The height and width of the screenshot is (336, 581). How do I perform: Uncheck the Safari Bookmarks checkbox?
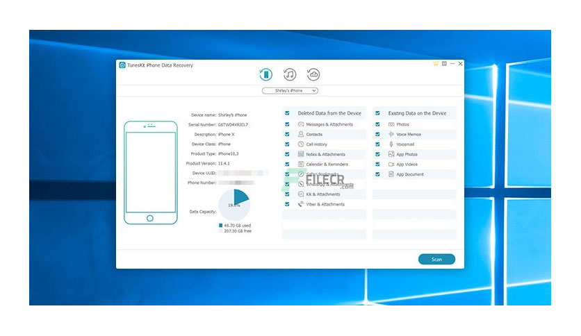[x=287, y=174]
